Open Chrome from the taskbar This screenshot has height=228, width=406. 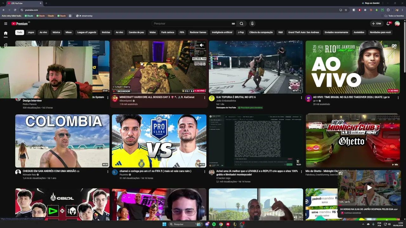point(221,224)
